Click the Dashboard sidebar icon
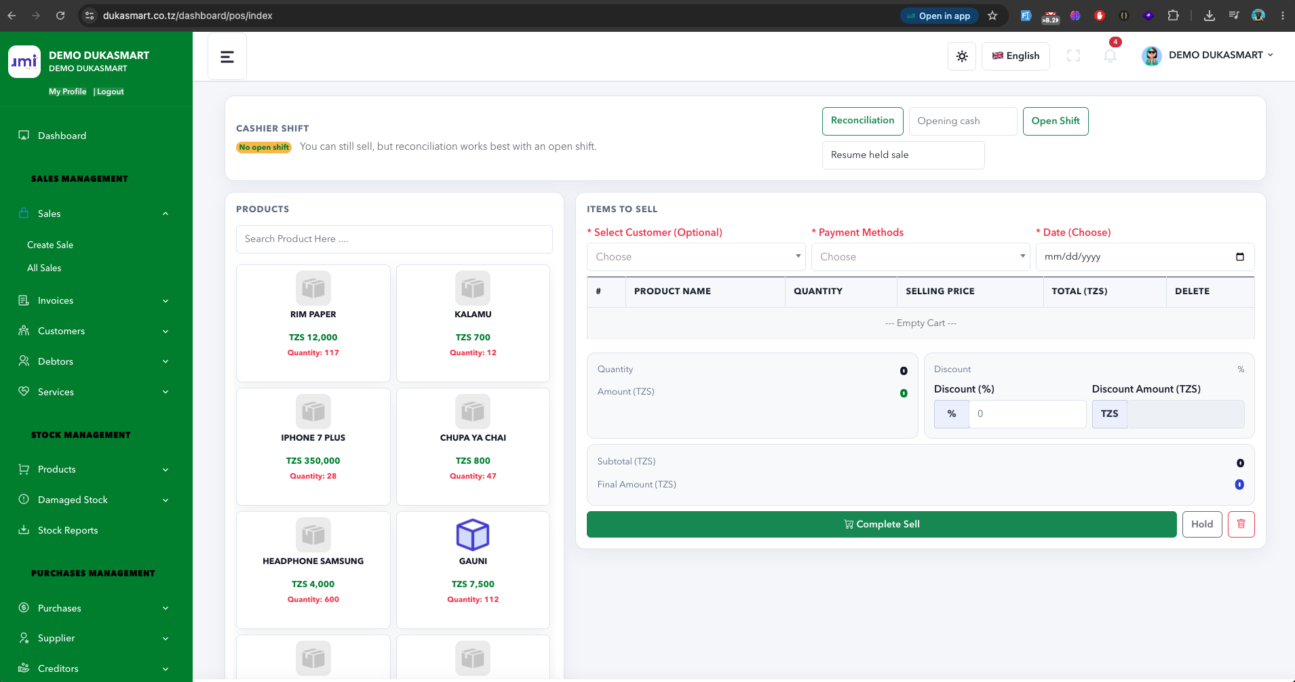 tap(24, 136)
